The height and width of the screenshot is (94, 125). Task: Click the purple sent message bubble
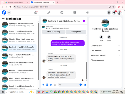[x=67, y=43]
